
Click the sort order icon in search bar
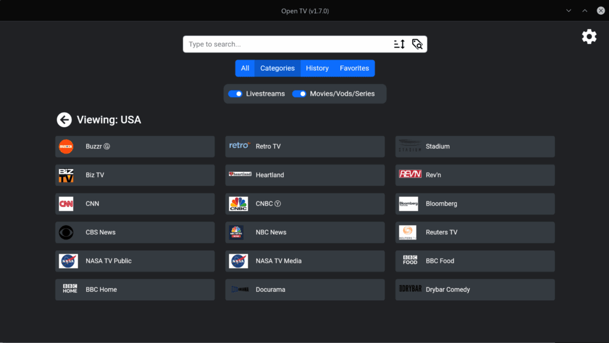click(x=399, y=44)
